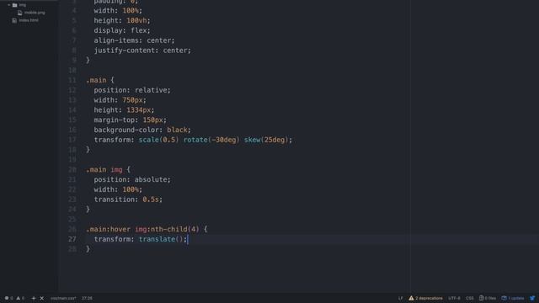539x303 pixels.
Task: Click the img:nth-child(4) selector
Action: coord(167,229)
